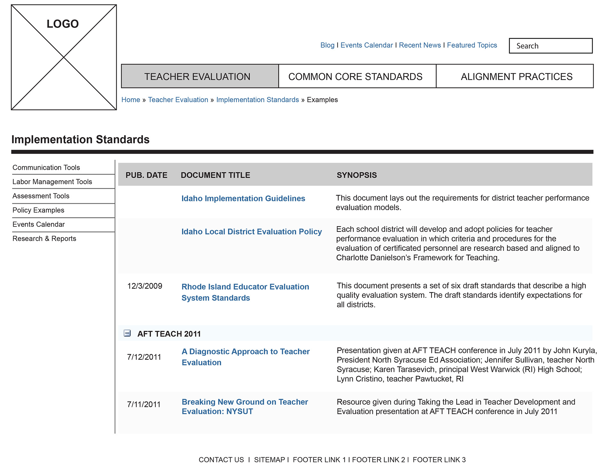614x466 pixels.
Task: Visit the Featured Topics link
Action: (472, 45)
